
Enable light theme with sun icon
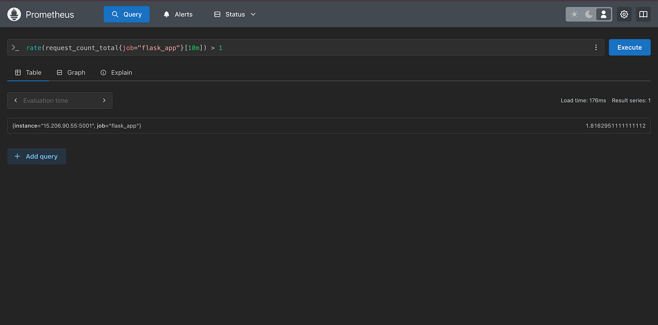tap(574, 14)
